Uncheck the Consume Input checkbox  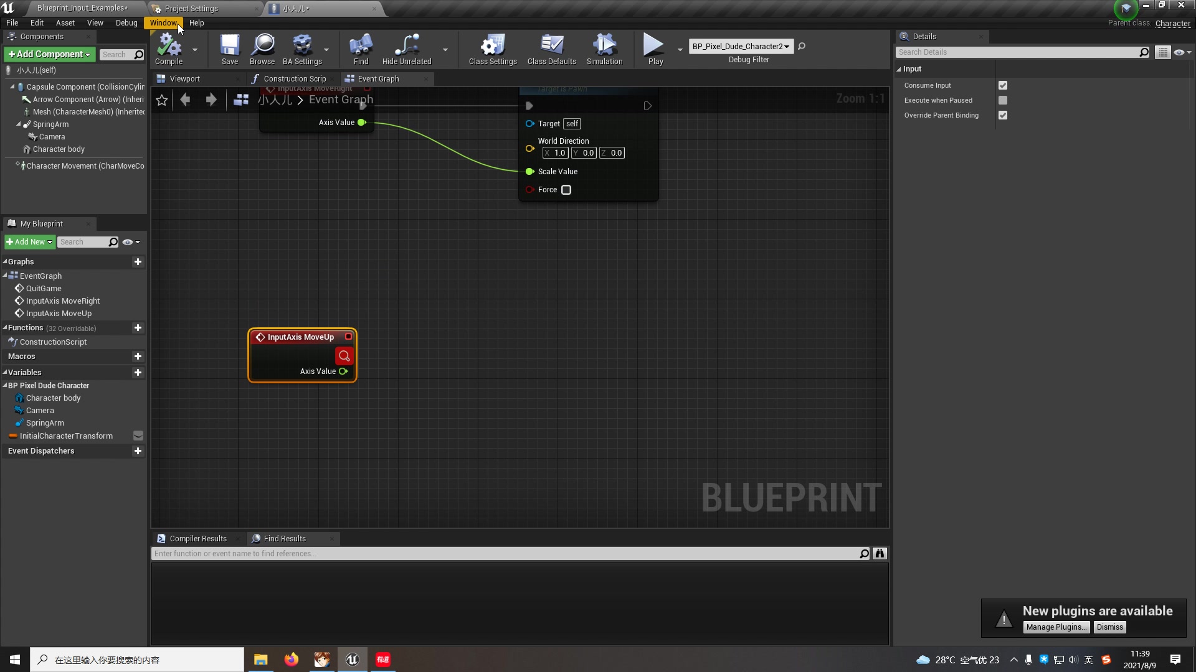point(1002,85)
